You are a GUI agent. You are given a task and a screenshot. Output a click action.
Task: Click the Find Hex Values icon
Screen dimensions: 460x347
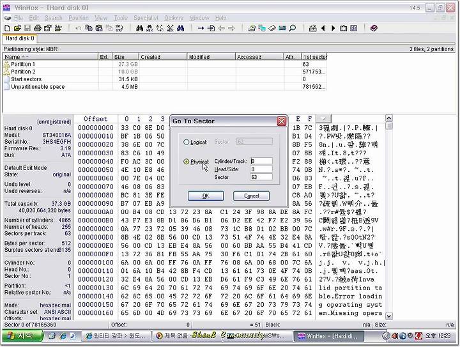(149, 28)
